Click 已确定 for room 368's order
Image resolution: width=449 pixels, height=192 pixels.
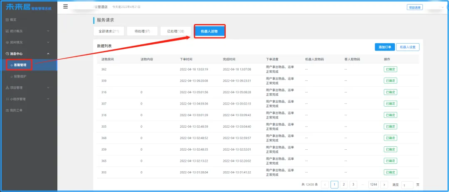pos(390,138)
